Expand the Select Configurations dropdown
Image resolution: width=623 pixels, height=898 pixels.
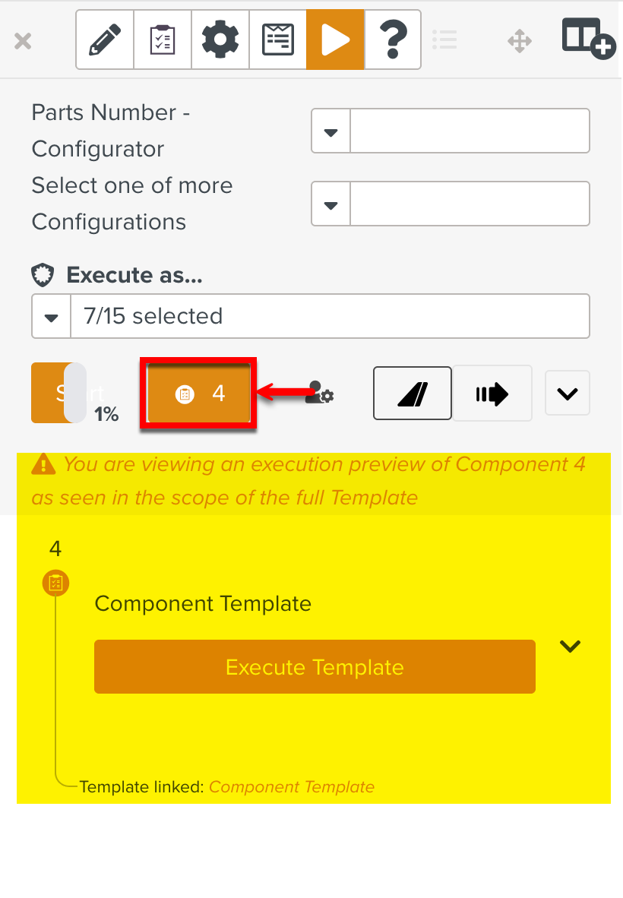330,204
